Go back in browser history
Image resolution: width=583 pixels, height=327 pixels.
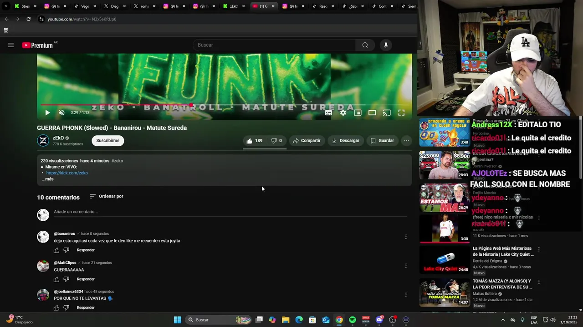tap(6, 19)
